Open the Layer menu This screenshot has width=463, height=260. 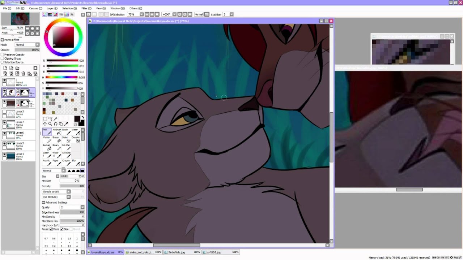coord(52,8)
